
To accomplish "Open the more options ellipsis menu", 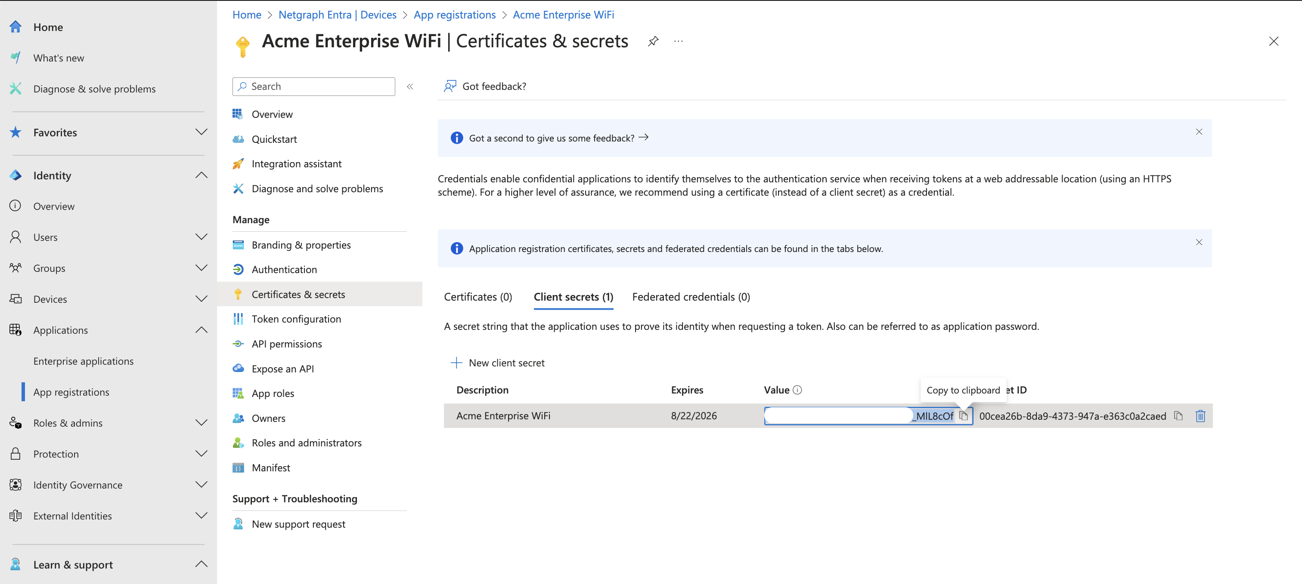I will [x=678, y=41].
